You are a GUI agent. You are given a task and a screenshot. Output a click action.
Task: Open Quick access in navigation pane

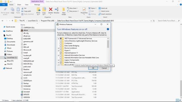[x=9, y=27]
